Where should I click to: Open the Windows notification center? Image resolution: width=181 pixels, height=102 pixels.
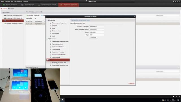(x=178, y=100)
